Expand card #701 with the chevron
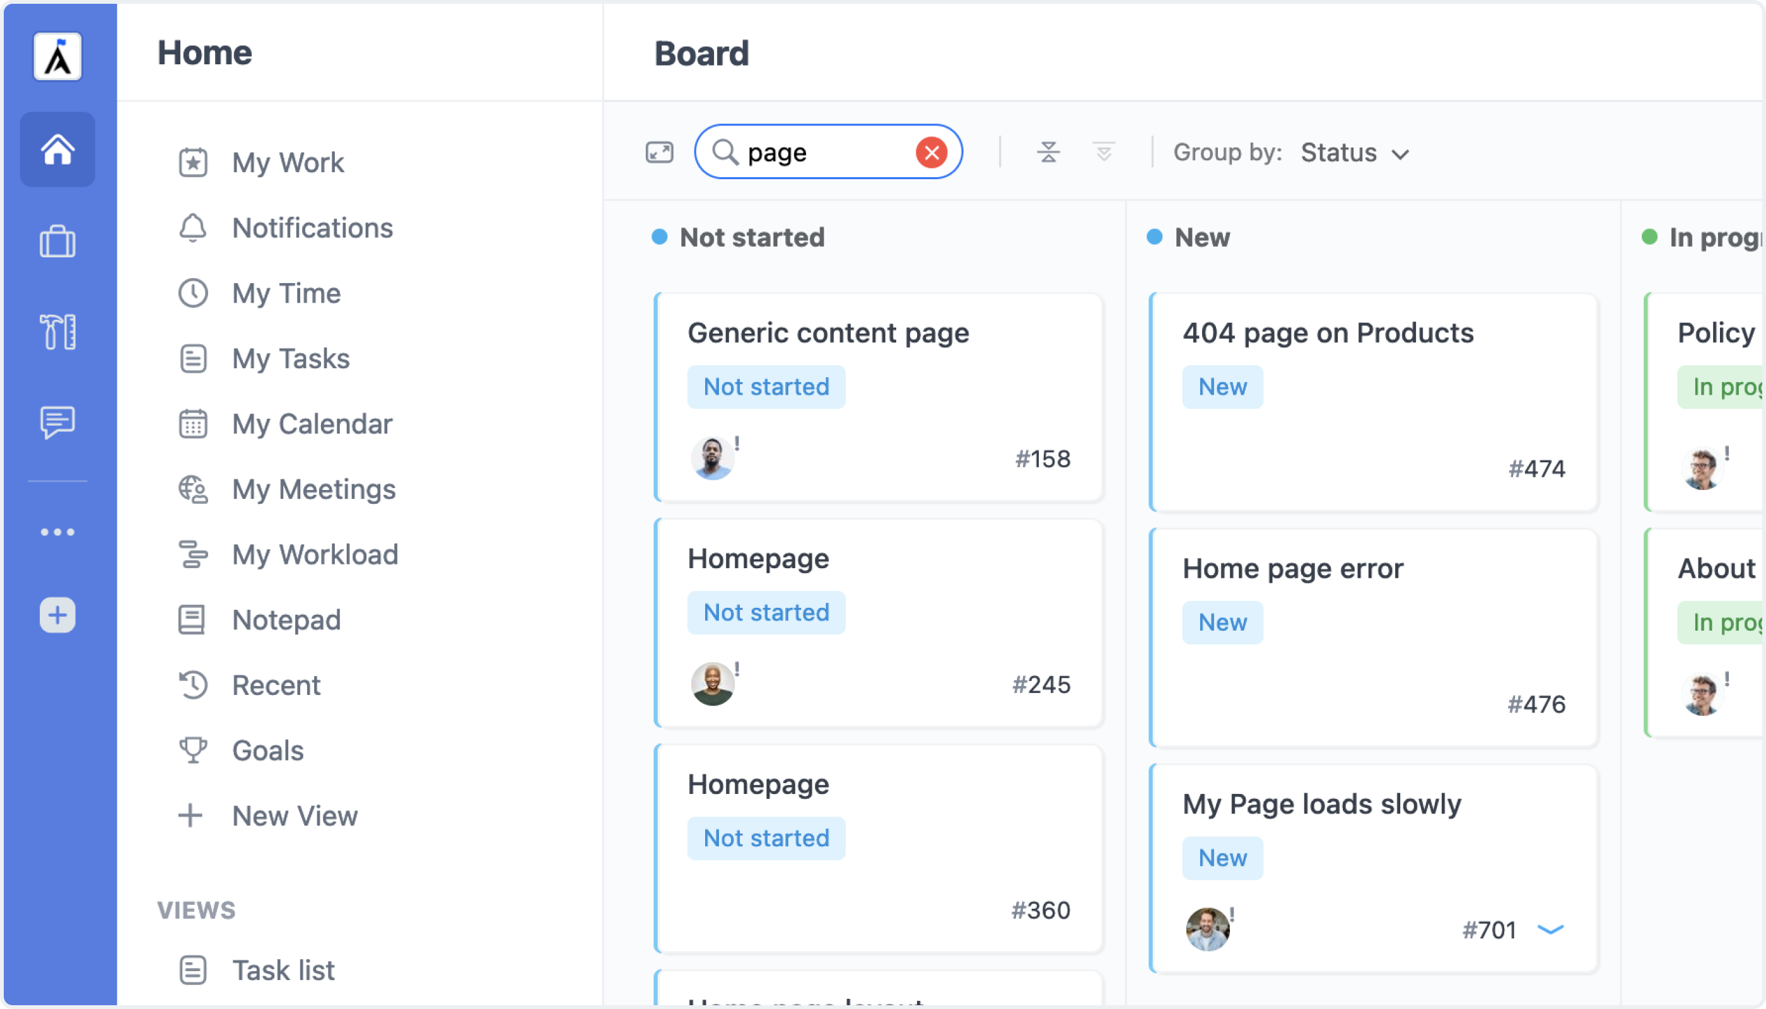1766x1009 pixels. pyautogui.click(x=1550, y=930)
